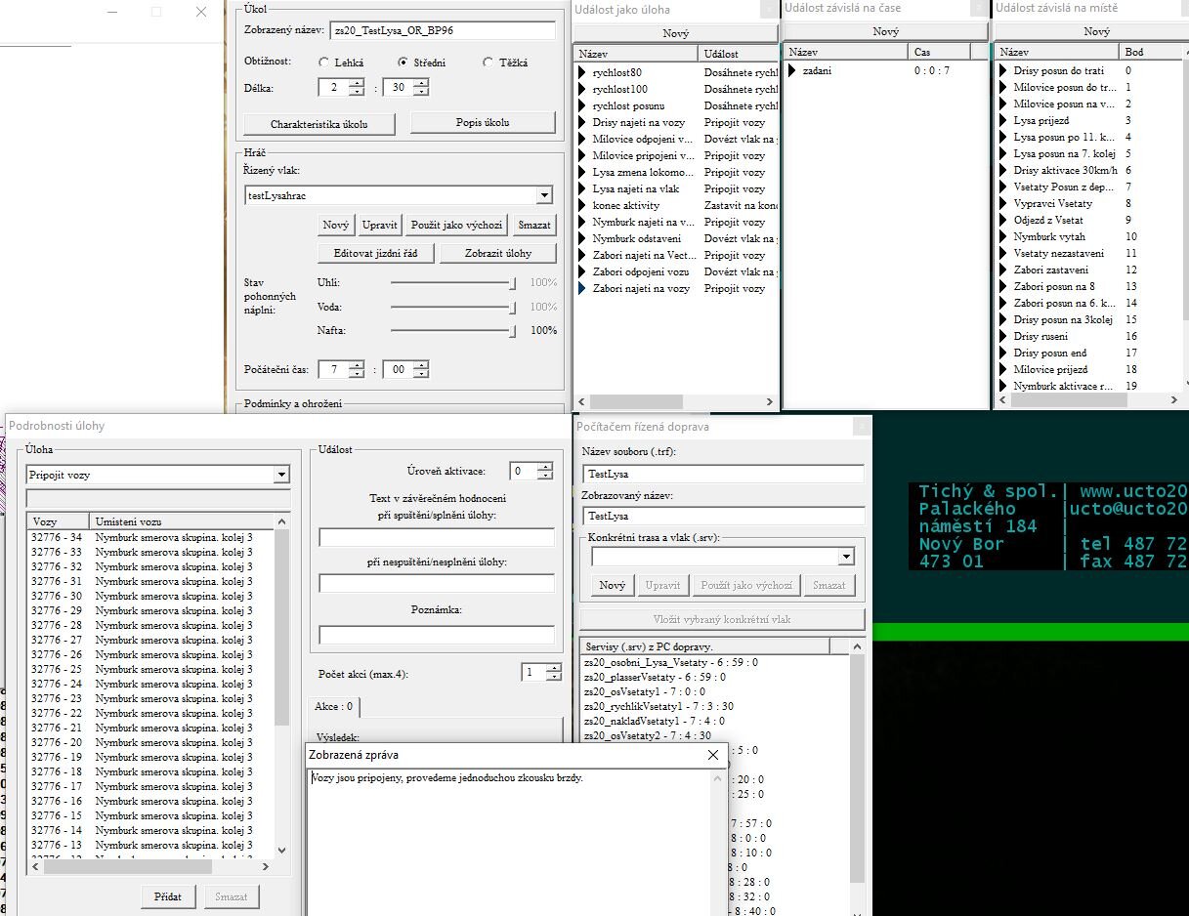Screen dimensions: 1189x916
Task: Click arrow icon next to Nymburk vytah
Action: 1003,237
